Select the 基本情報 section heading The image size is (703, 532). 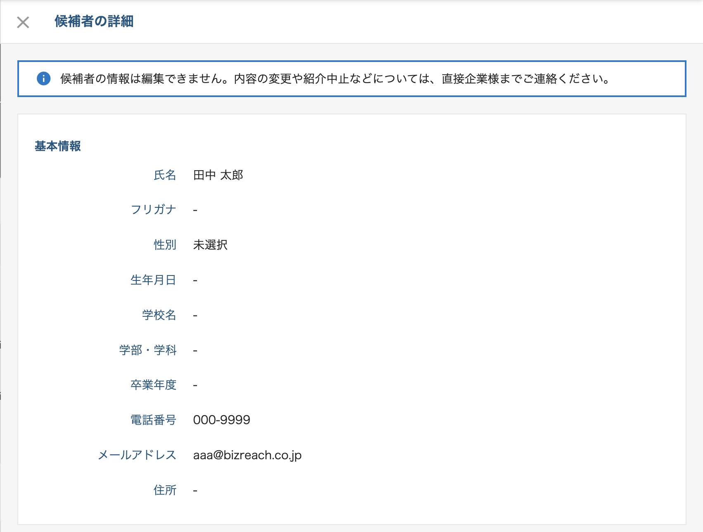pos(58,146)
